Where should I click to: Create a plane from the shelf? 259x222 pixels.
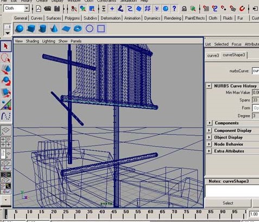[x=66, y=29]
